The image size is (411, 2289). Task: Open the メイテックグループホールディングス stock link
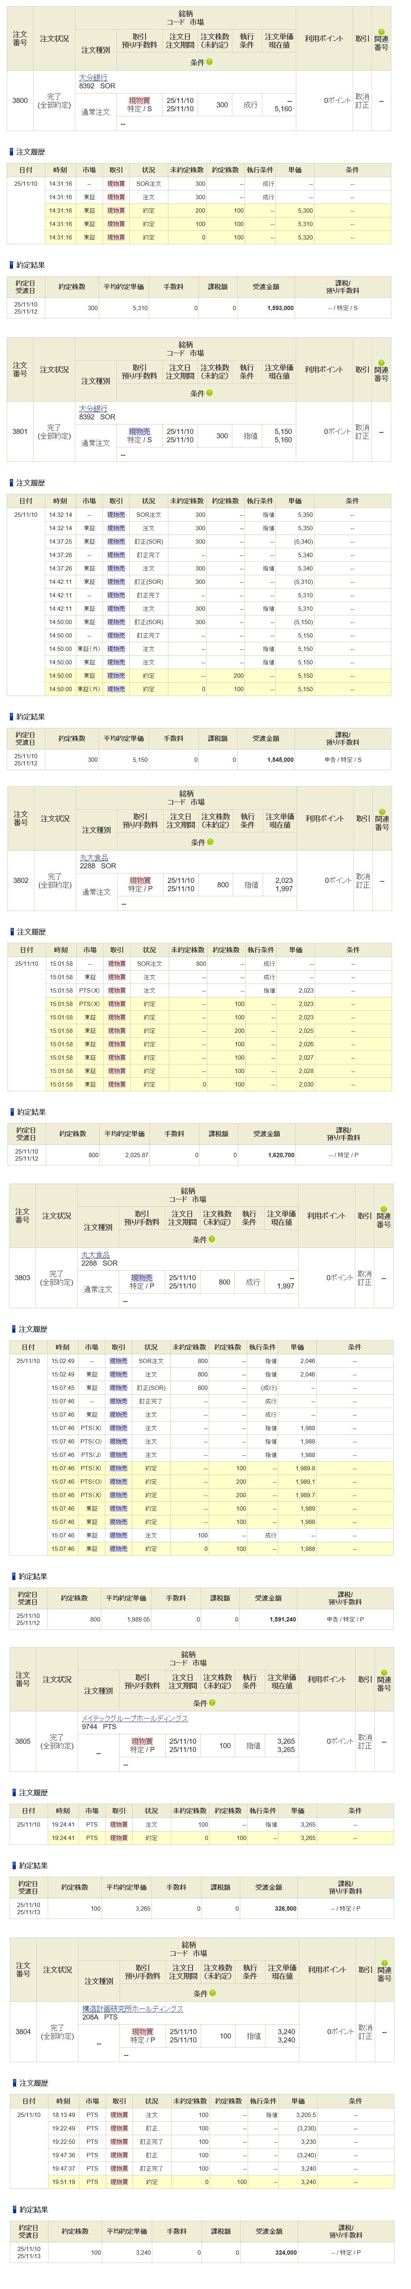tap(134, 1718)
